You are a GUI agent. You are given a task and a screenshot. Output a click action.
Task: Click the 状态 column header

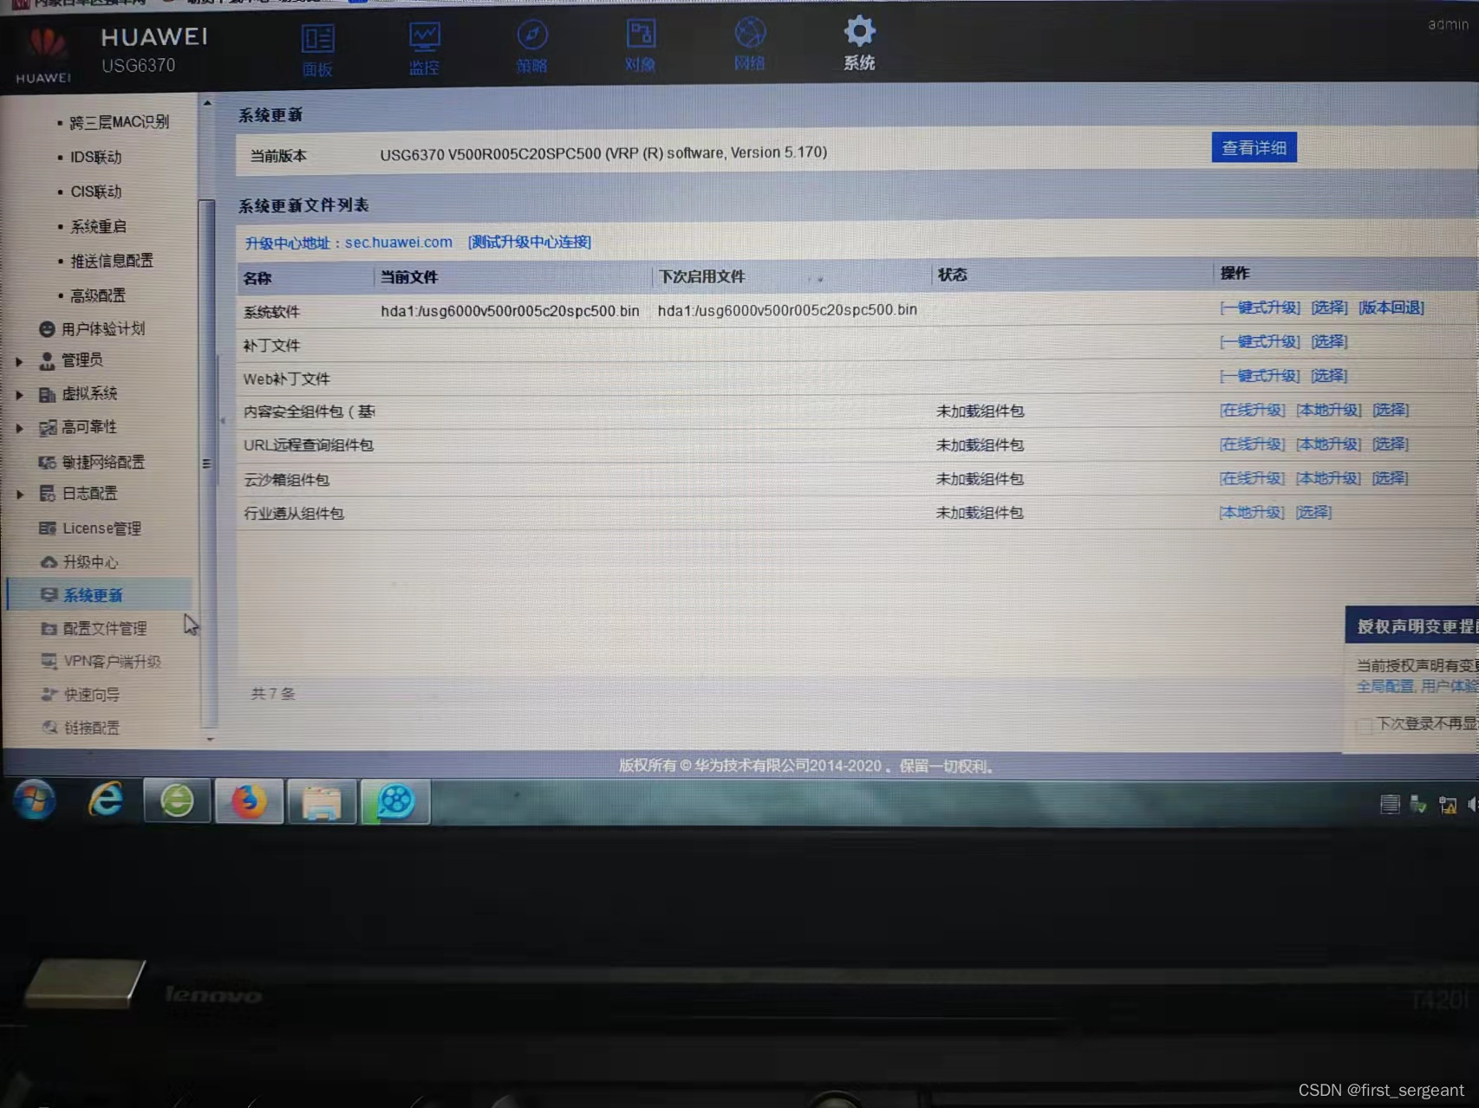tap(952, 275)
